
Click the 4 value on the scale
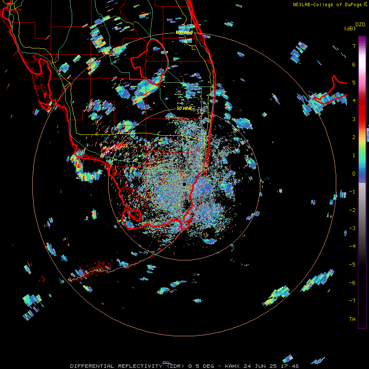(x=354, y=101)
